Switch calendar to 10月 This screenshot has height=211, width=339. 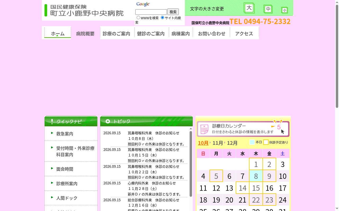click(x=203, y=143)
